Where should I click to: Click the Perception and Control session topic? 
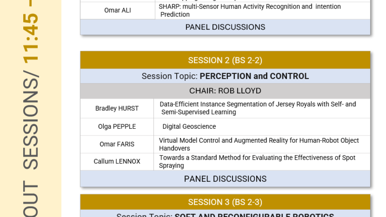(225, 76)
